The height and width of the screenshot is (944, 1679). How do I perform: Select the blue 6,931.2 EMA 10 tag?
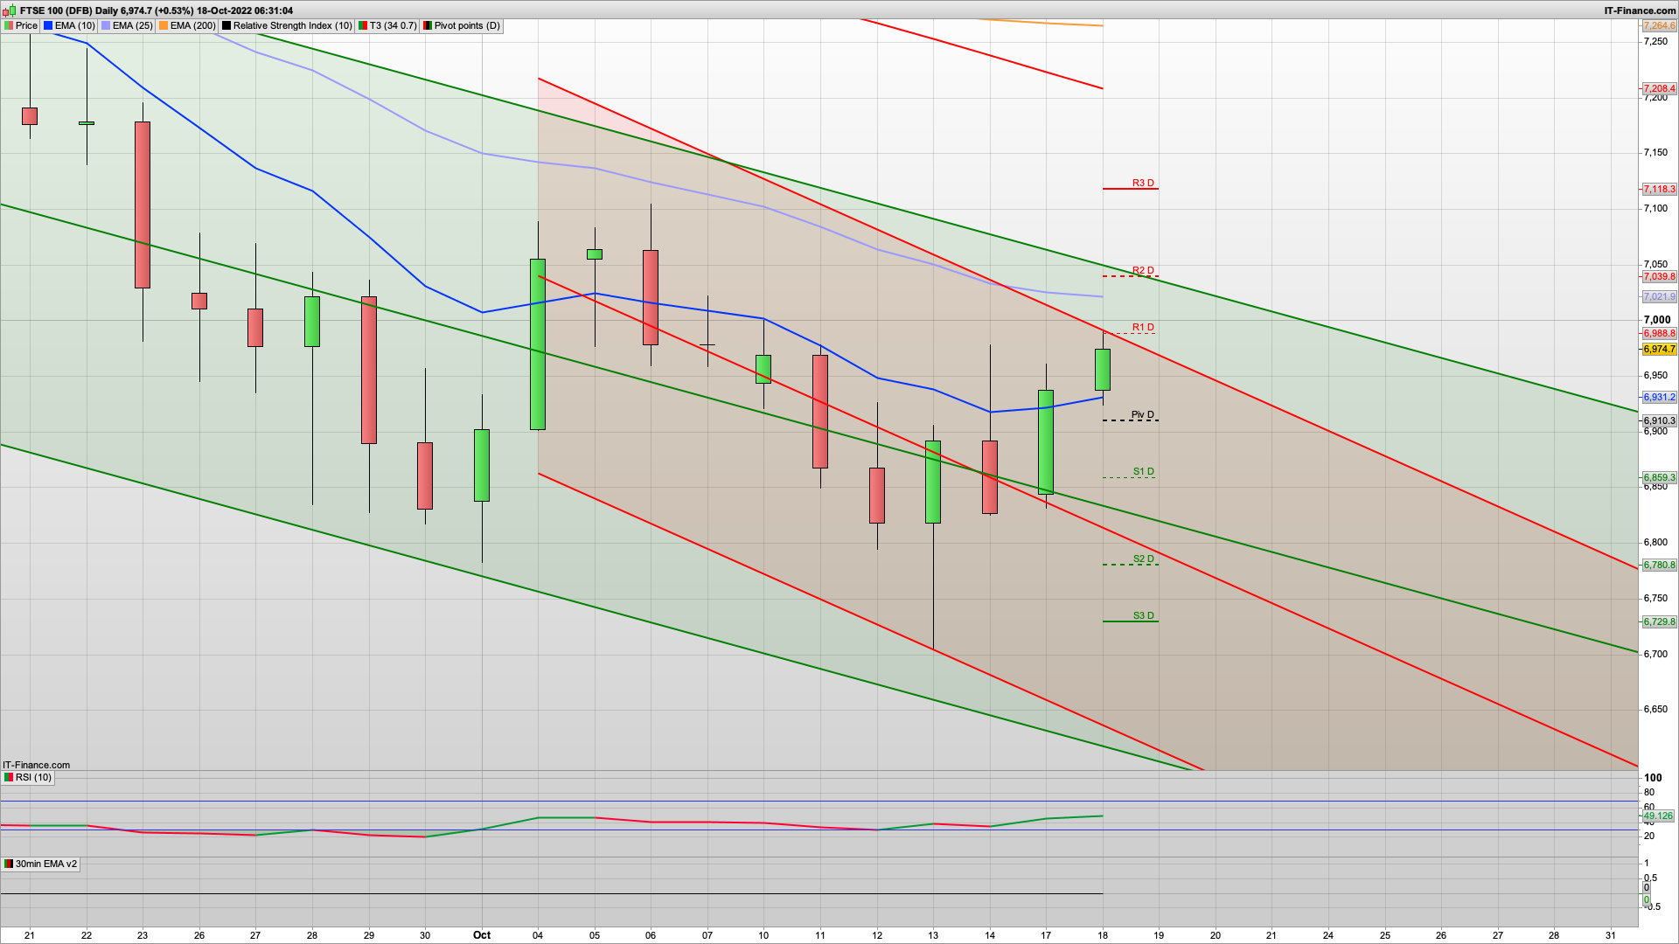click(1659, 398)
